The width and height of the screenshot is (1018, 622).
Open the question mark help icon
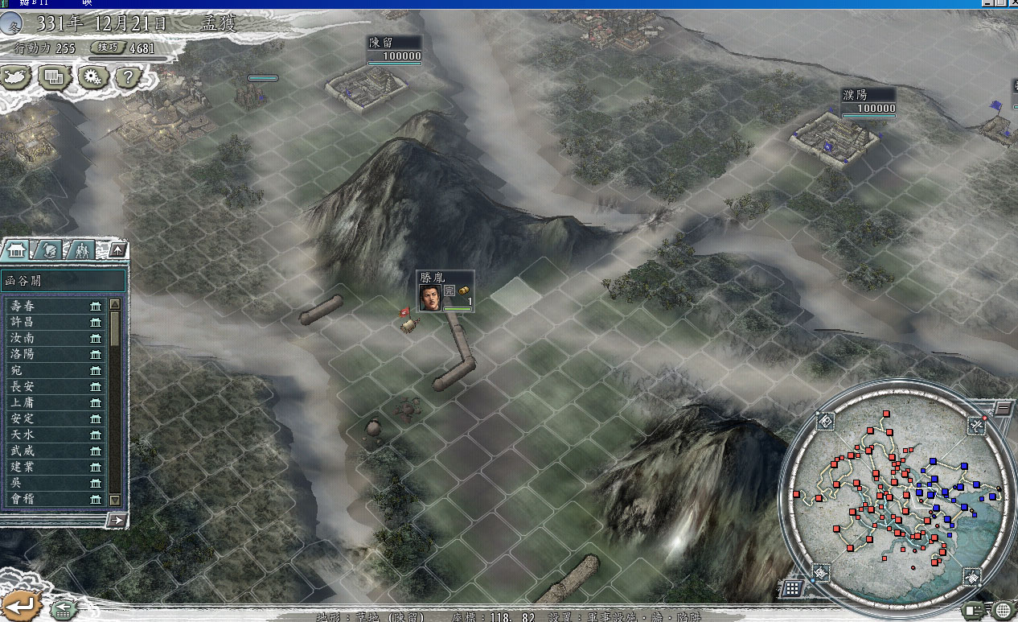pos(128,78)
